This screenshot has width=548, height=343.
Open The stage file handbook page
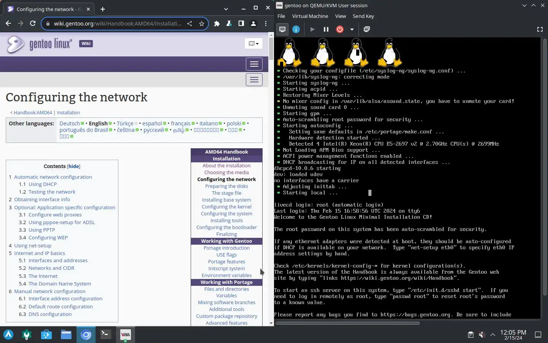(x=226, y=193)
